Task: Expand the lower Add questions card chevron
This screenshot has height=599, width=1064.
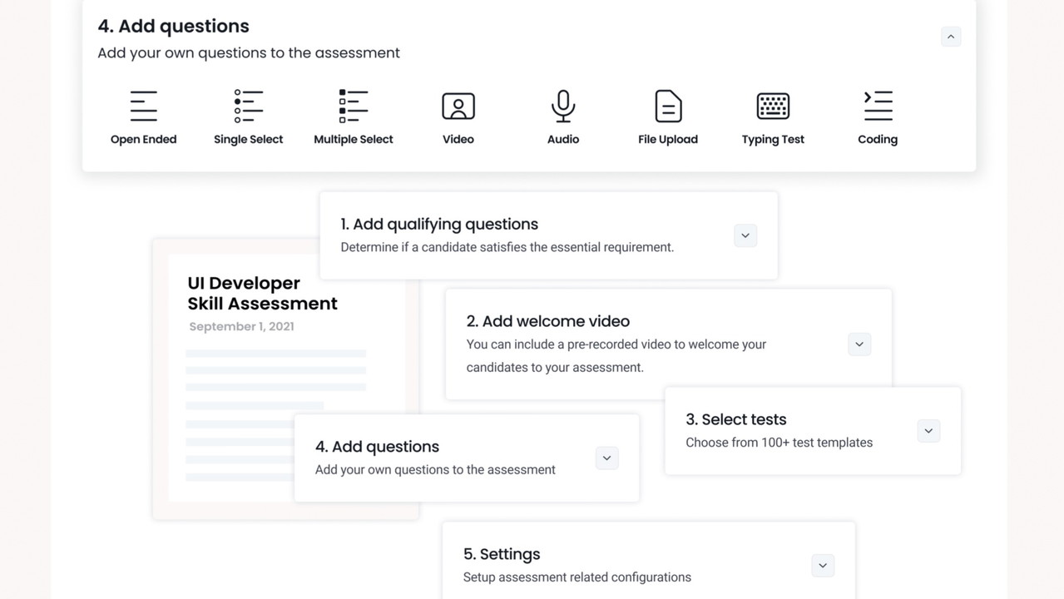Action: (606, 458)
